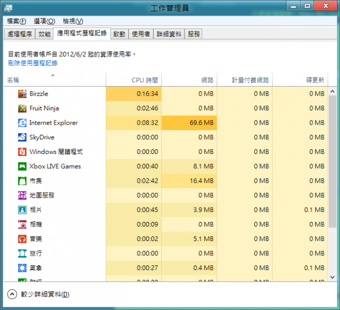
Task: Click the 0:02:42 CPU time cell
Action: [x=133, y=181]
